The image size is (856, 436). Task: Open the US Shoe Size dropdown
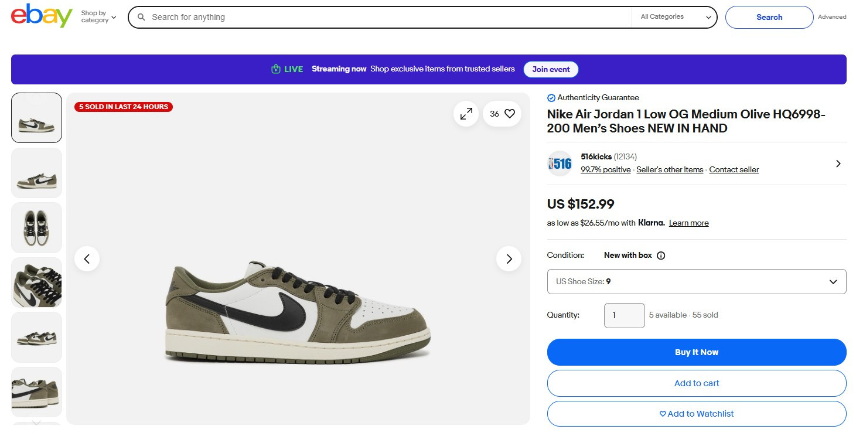[x=696, y=281]
